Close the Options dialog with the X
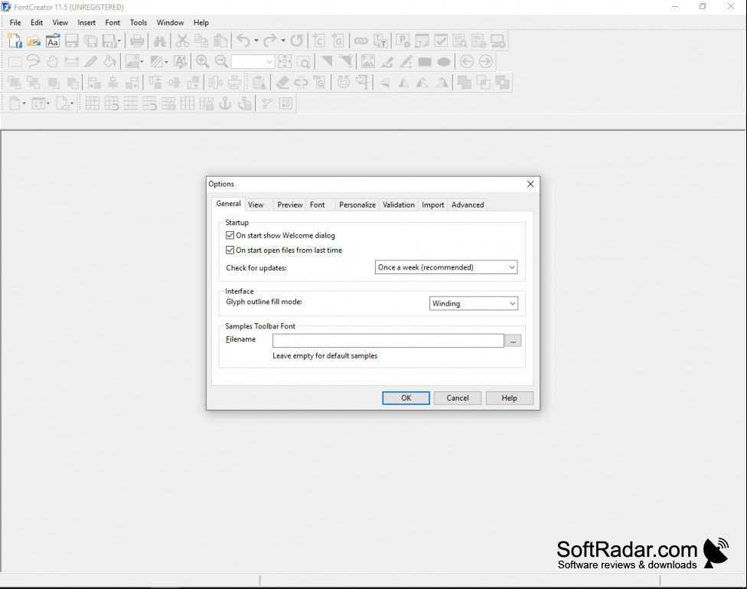The image size is (747, 589). [x=530, y=184]
